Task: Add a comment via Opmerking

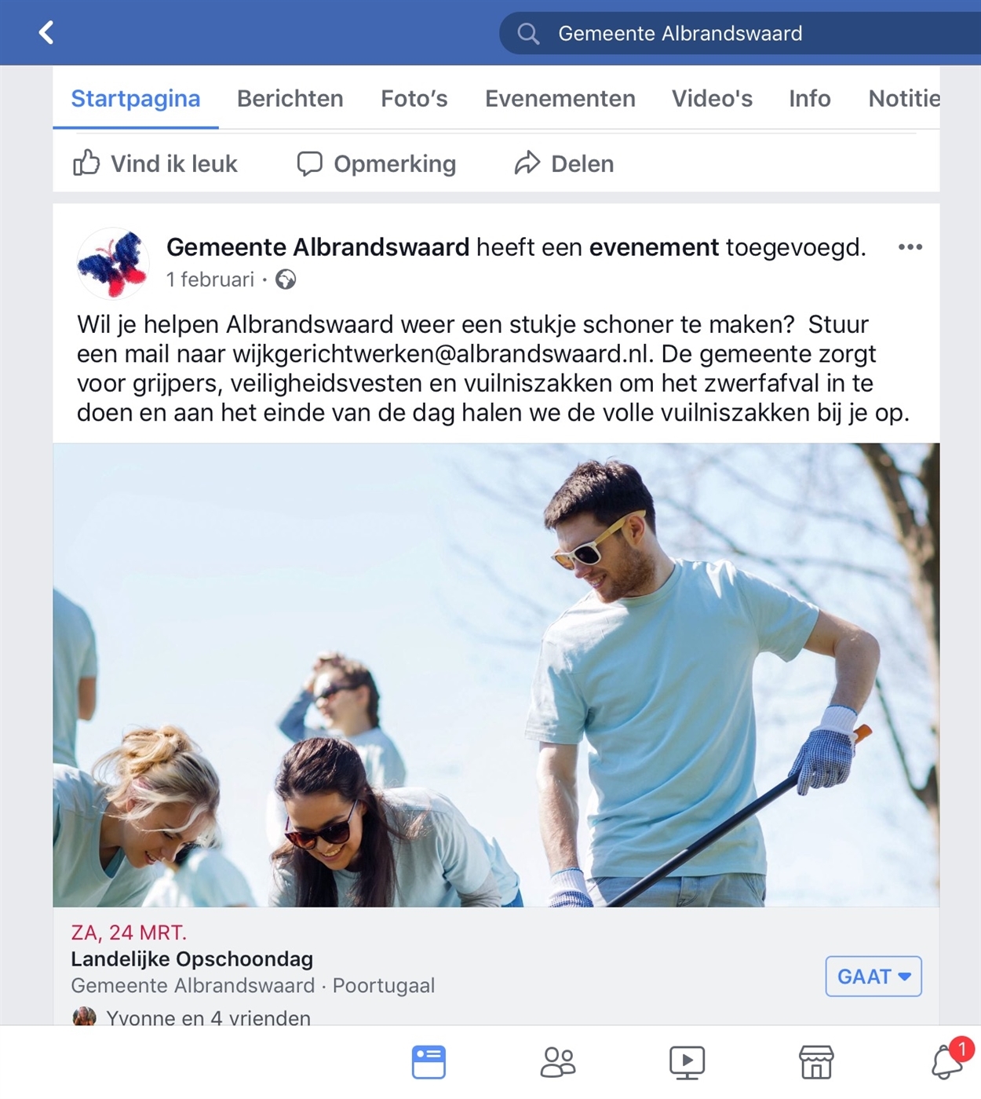Action: [377, 163]
